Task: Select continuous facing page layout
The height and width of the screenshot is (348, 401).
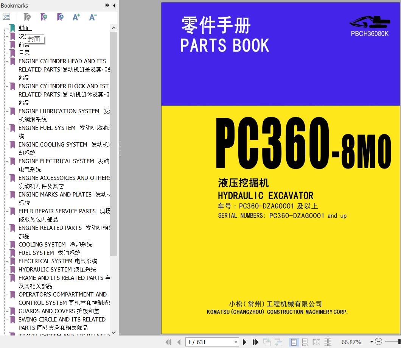Action: pos(328,342)
